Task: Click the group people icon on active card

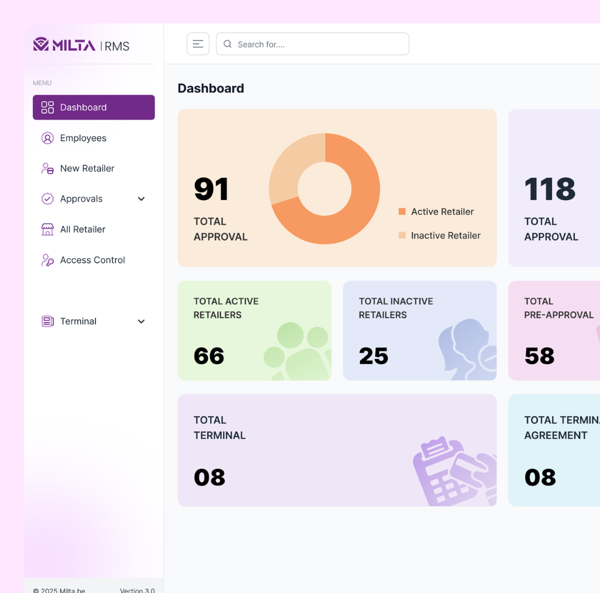Action: pos(298,351)
